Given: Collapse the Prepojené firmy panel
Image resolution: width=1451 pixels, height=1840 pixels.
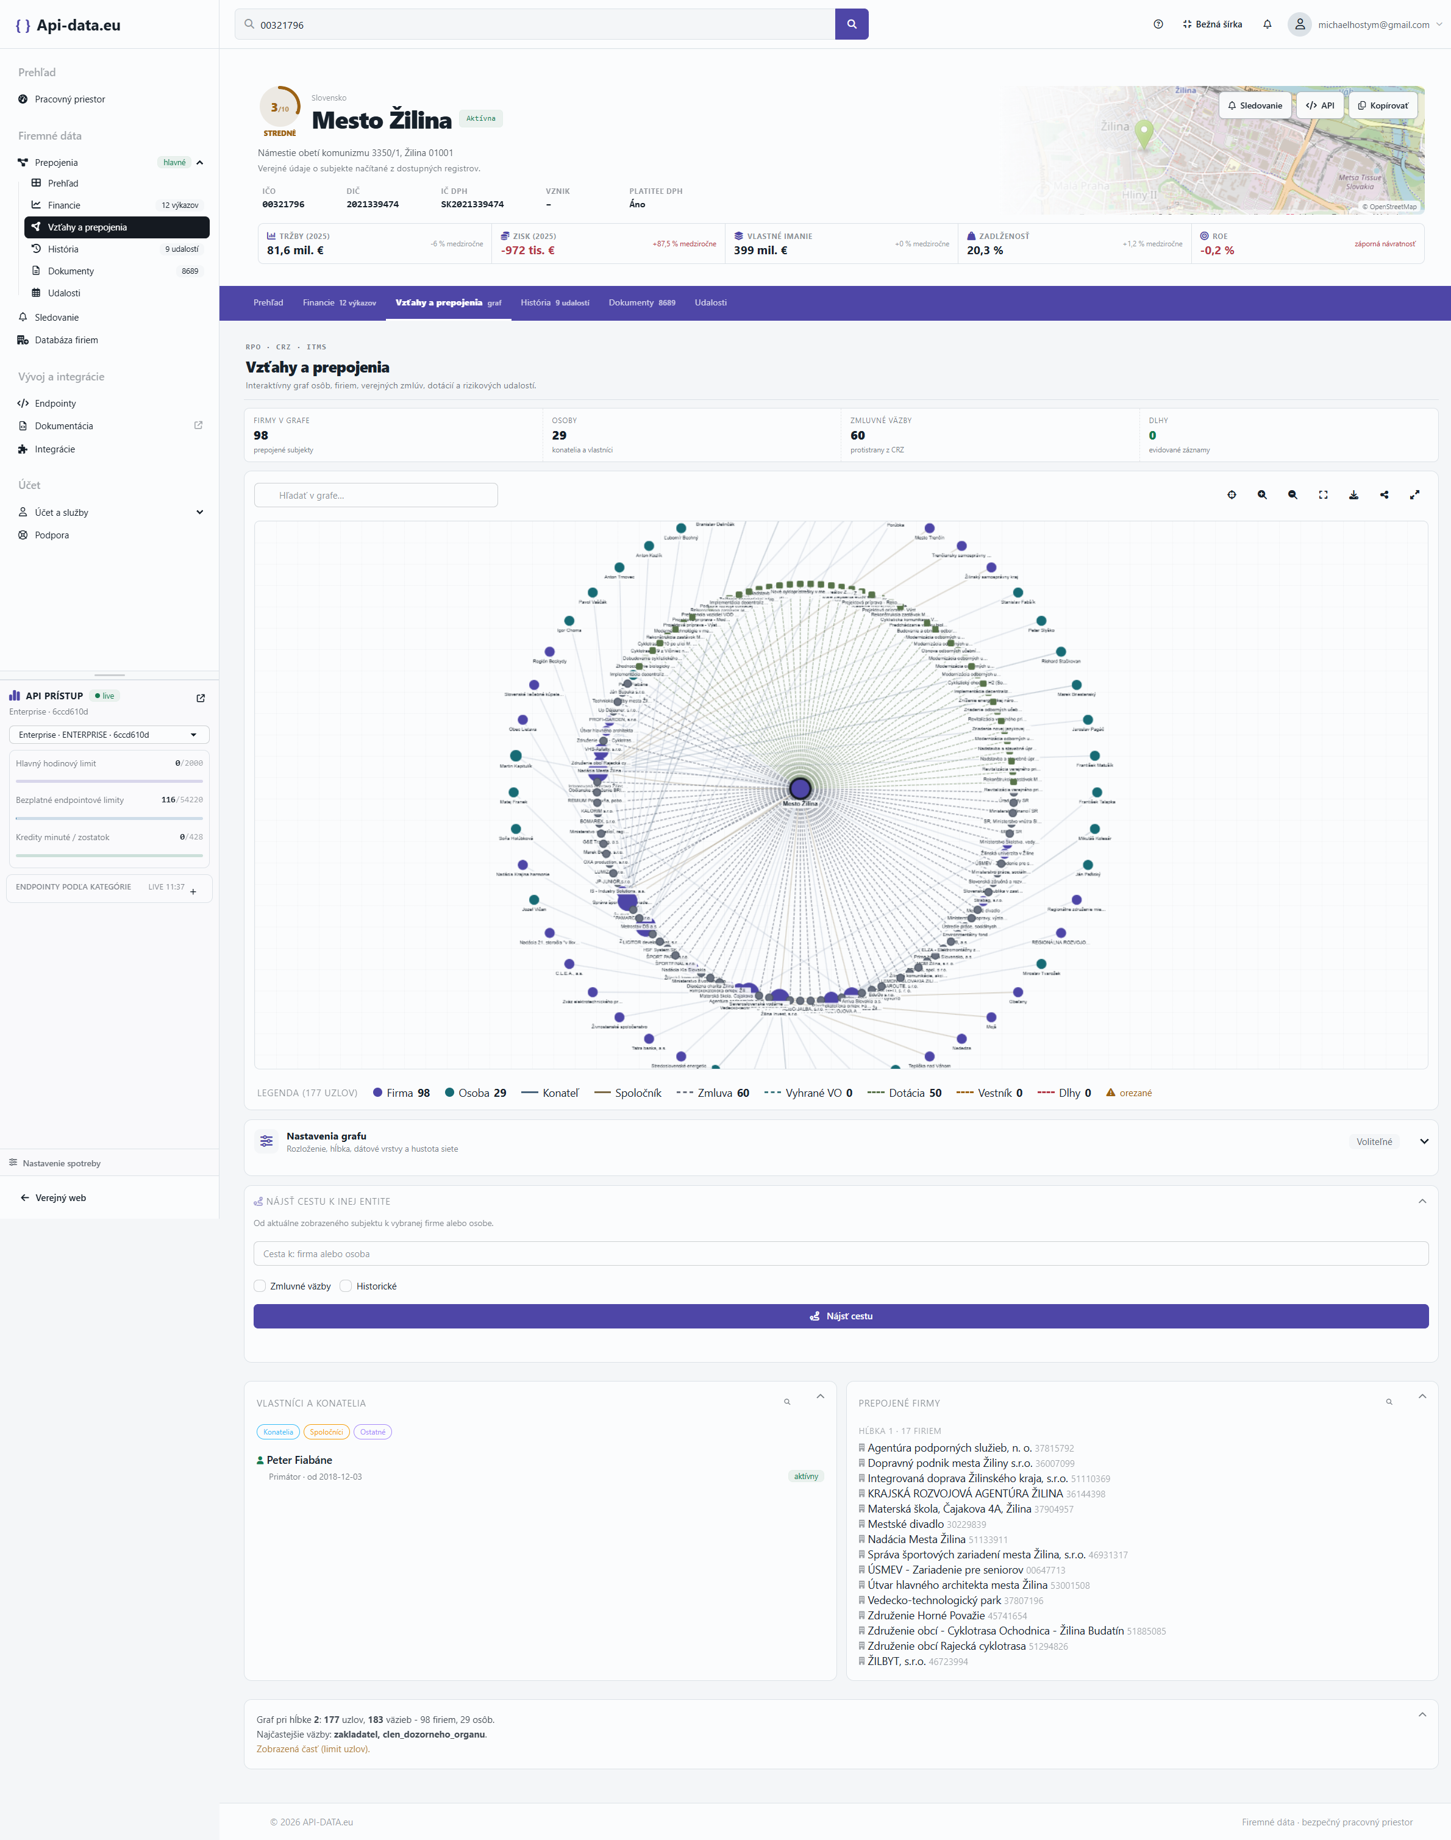Looking at the screenshot, I should coord(1422,1397).
